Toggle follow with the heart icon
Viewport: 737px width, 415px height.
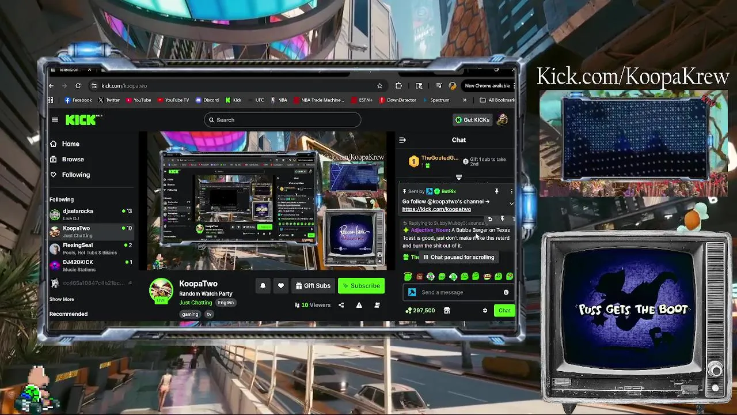(280, 286)
